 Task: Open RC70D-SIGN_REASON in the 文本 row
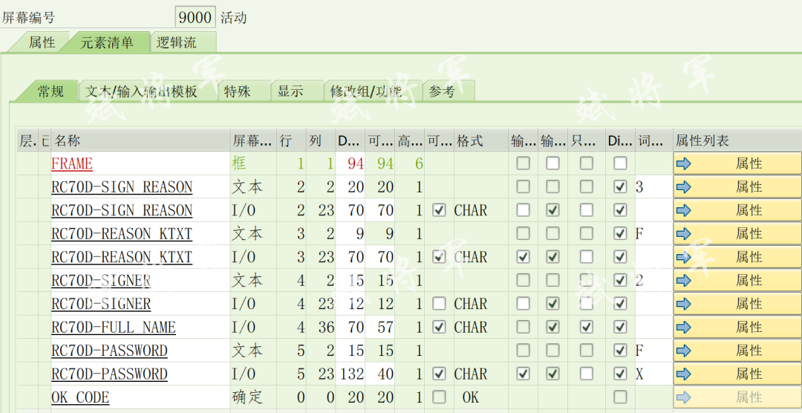coord(122,187)
